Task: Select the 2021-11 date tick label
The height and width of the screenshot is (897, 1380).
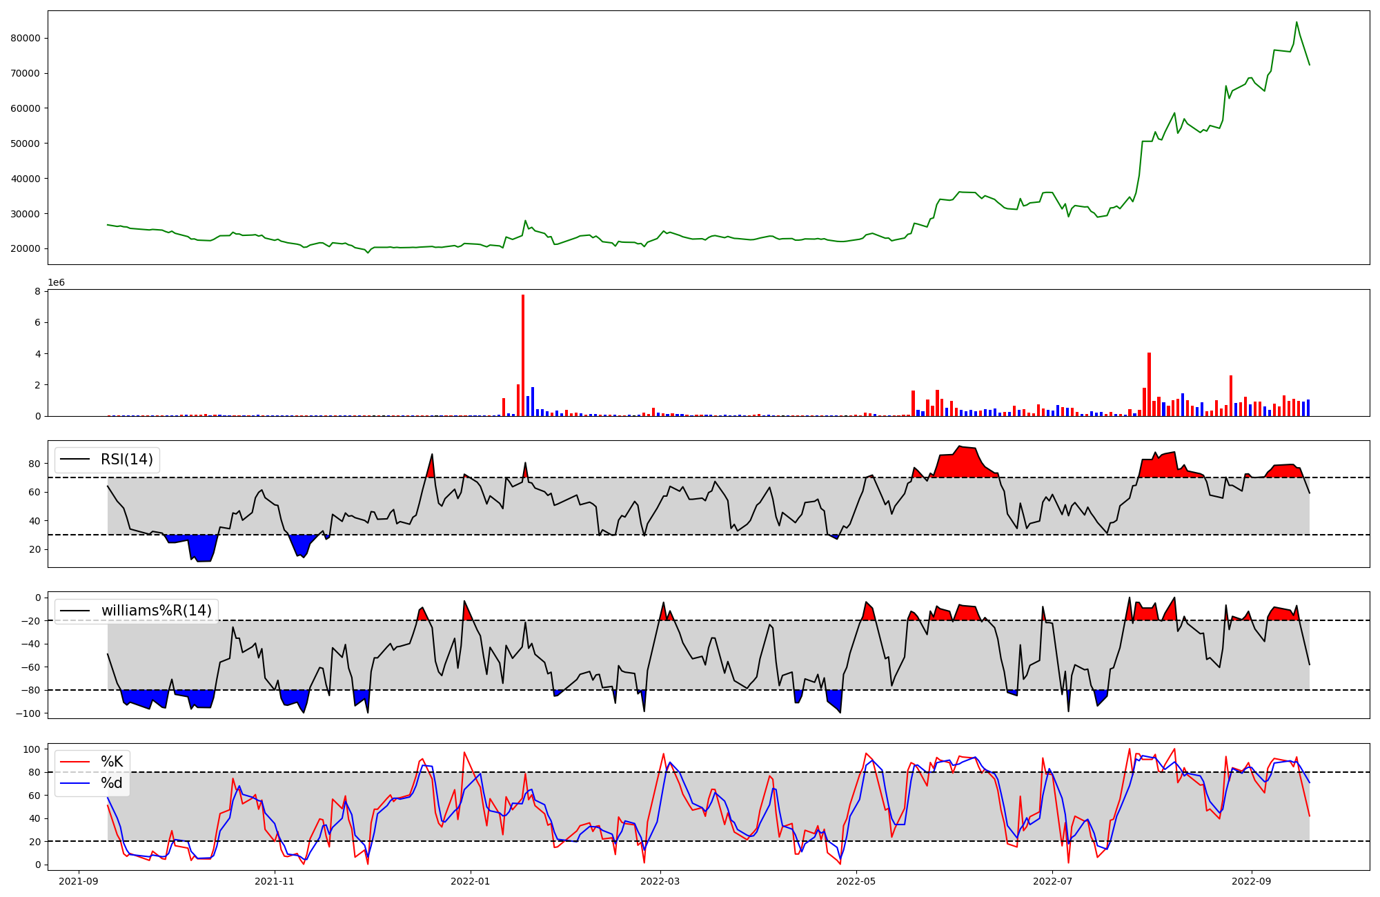Action: pyautogui.click(x=275, y=881)
